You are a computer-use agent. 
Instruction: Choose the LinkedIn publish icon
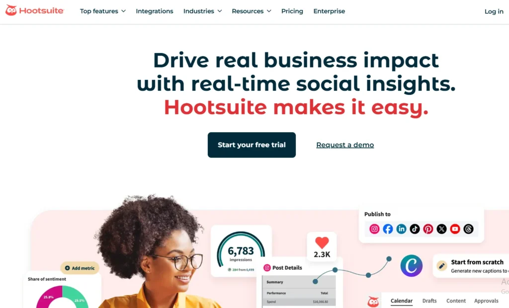(401, 229)
